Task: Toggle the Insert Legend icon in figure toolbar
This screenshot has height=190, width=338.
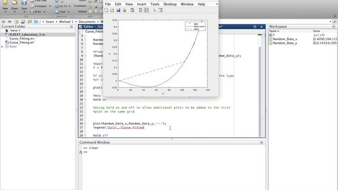Action: click(146, 10)
